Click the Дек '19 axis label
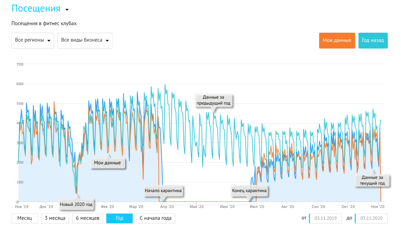 (46, 207)
